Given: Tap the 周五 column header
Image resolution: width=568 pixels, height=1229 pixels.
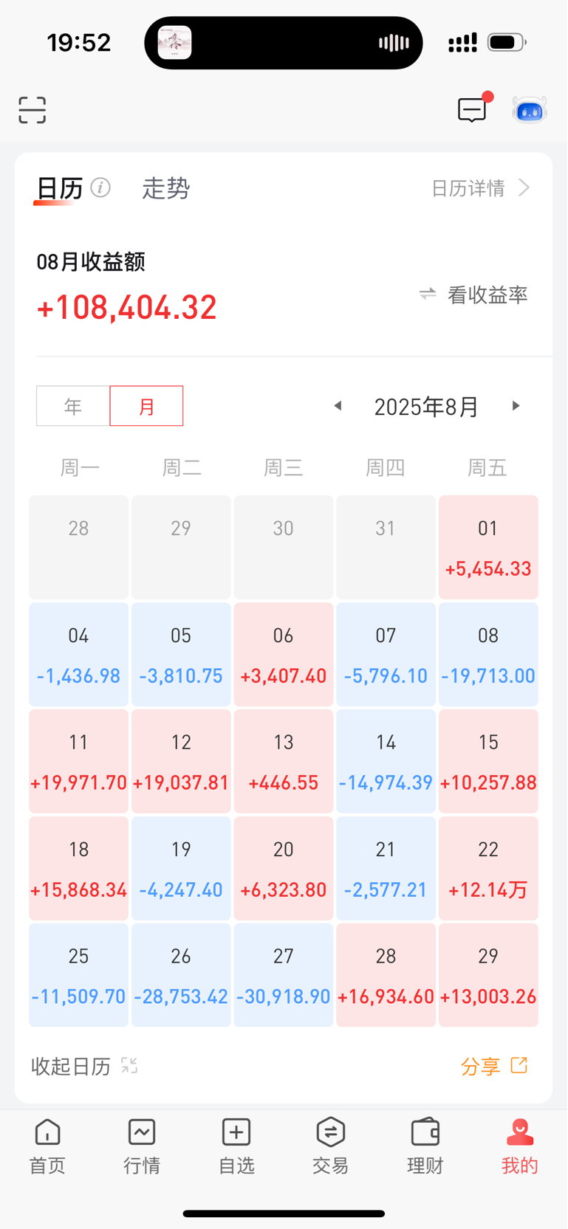Looking at the screenshot, I should (487, 468).
